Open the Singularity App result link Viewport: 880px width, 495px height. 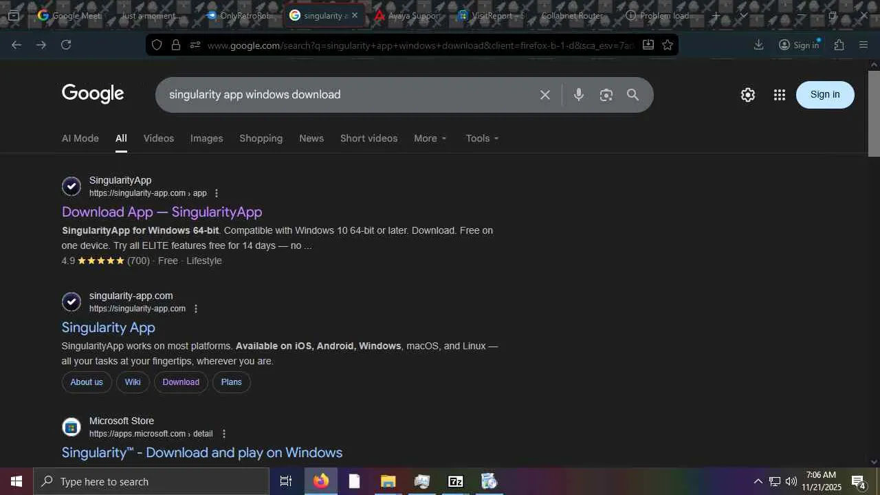[109, 327]
